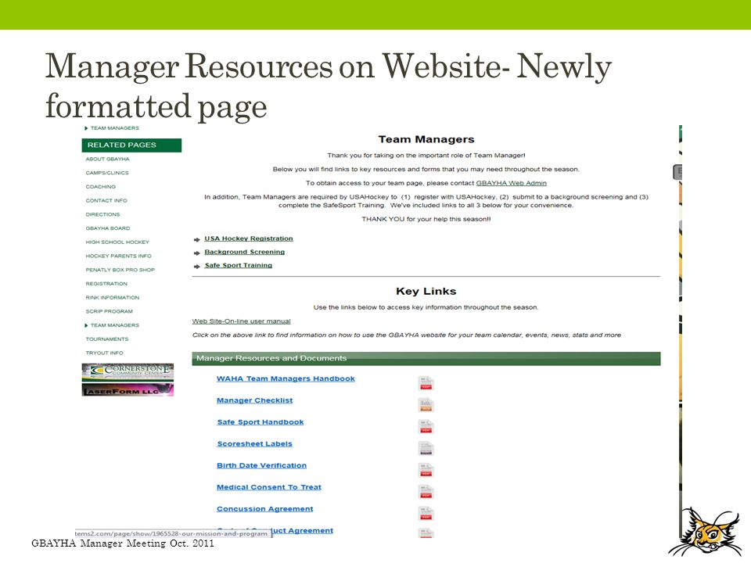751x563 pixels.
Task: Open document icon beside Scoresheet Labels
Action: [x=426, y=448]
